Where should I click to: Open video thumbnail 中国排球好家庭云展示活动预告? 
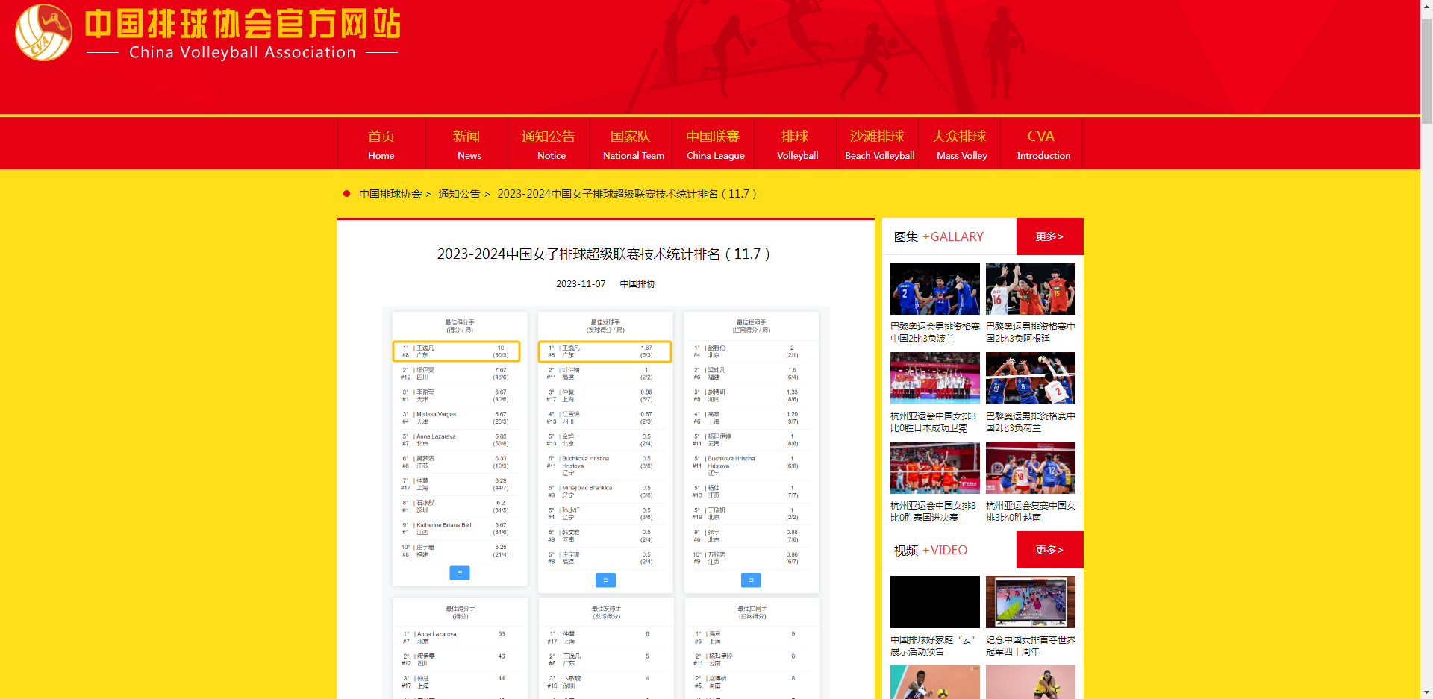935,602
